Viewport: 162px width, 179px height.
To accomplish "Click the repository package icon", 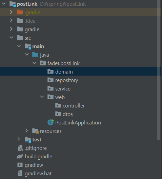I will click(x=50, y=80).
